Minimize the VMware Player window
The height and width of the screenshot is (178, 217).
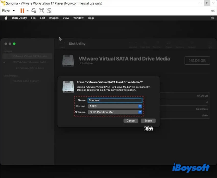pyautogui.click(x=201, y=3)
